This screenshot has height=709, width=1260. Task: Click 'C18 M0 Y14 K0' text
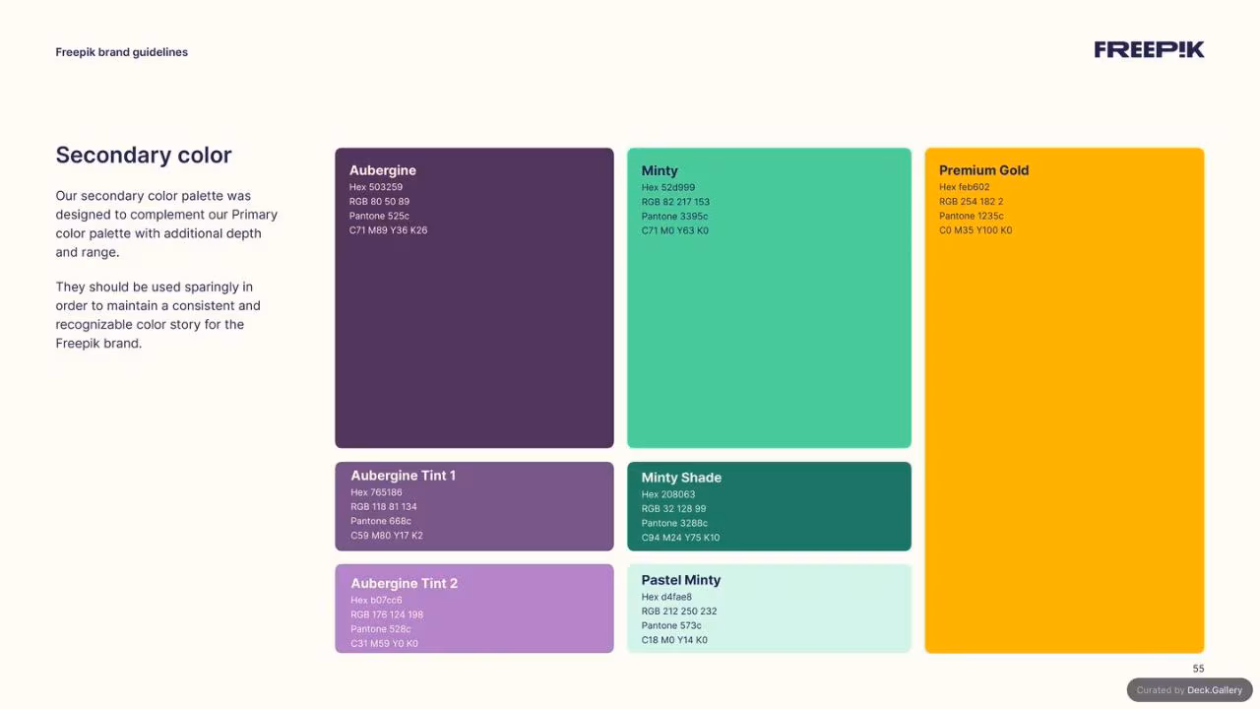click(x=674, y=640)
